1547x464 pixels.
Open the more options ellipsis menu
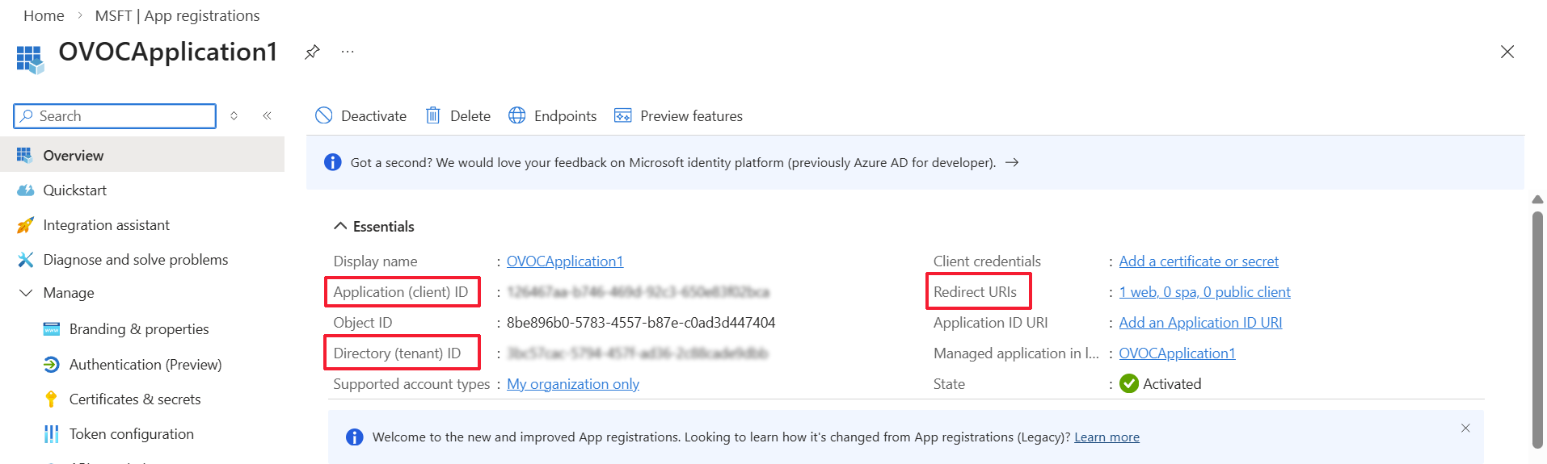(348, 52)
